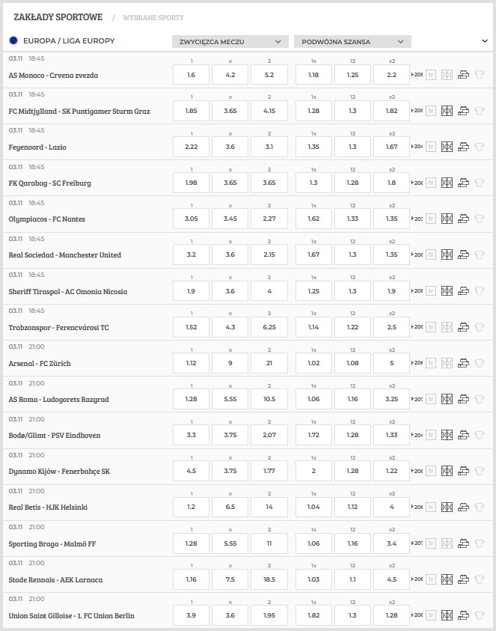The width and height of the screenshot is (496, 631).
Task: Open the pitch statistics icon for Trabzonspor - Ferencvárosi TC
Action: 447,326
